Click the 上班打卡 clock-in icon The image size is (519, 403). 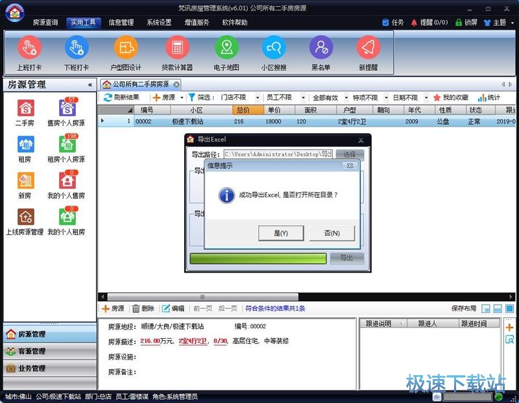click(x=29, y=47)
